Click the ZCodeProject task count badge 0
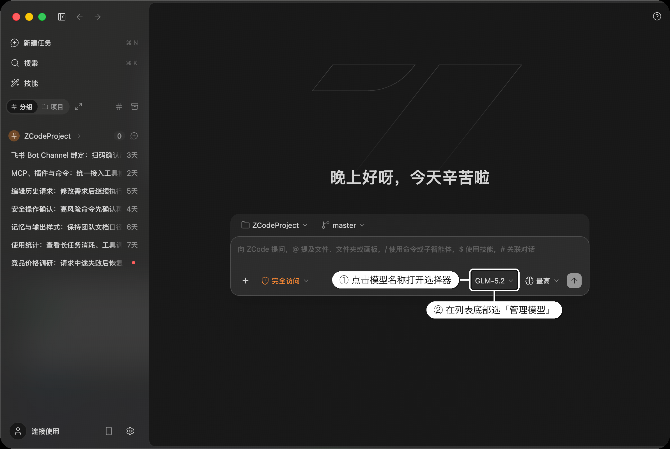Viewport: 670px width, 449px height. coord(119,136)
